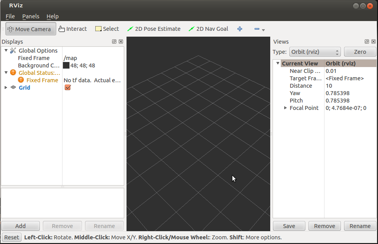Collapse the Global Options tree node

(6, 51)
